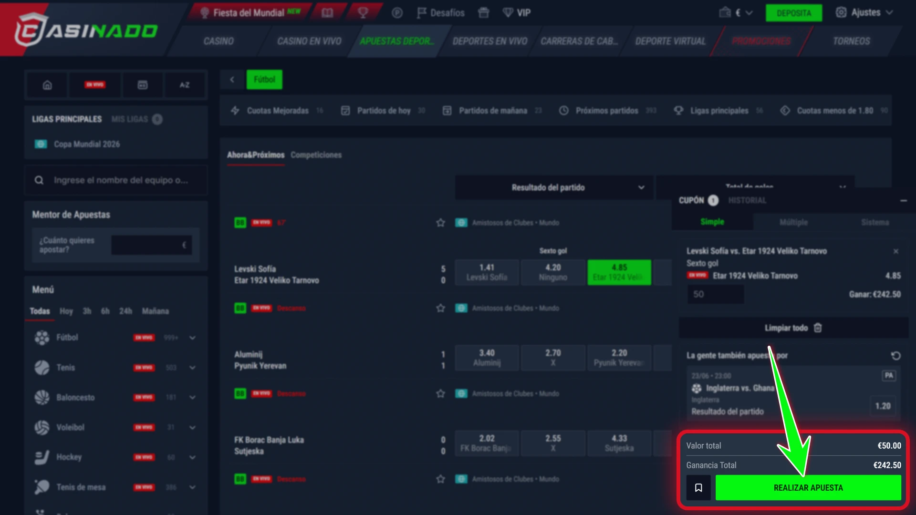This screenshot has width=916, height=515.
Task: Filter by Partidos de hoy
Action: click(x=383, y=111)
